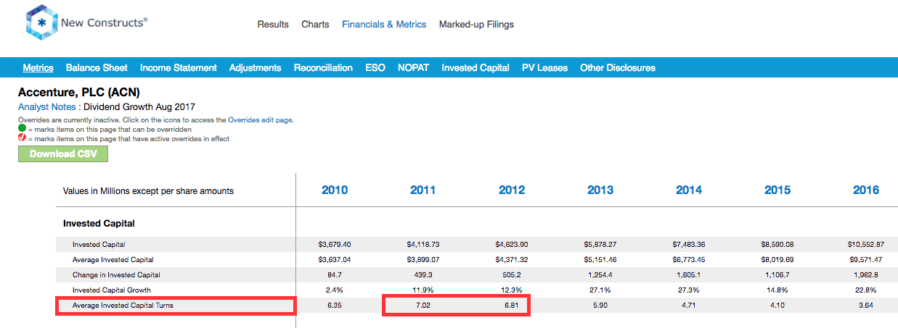Select the 2014 column header
The height and width of the screenshot is (328, 898).
(x=689, y=190)
